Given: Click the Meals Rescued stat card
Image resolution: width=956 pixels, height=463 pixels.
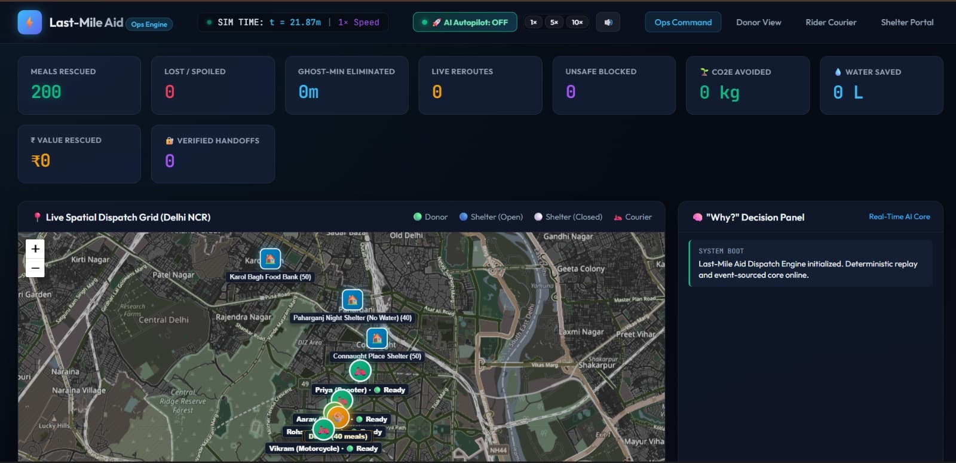Looking at the screenshot, I should 79,85.
